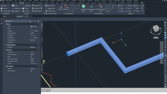Click the Select Objects icon in Properties
Viewport: 167px width, 94px height.
click(x=36, y=21)
